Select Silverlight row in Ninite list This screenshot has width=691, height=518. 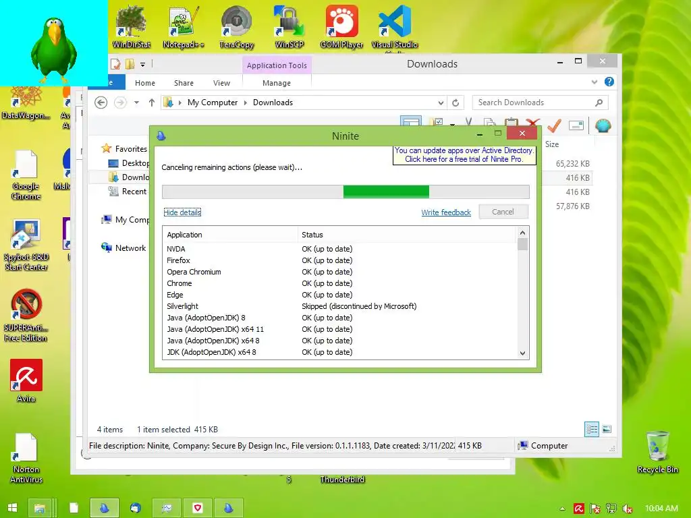coord(339,306)
